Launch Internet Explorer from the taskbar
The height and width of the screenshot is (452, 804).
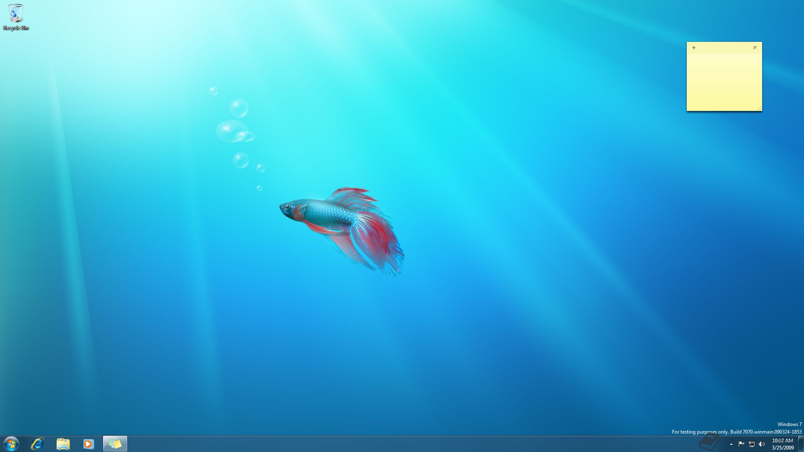(37, 444)
